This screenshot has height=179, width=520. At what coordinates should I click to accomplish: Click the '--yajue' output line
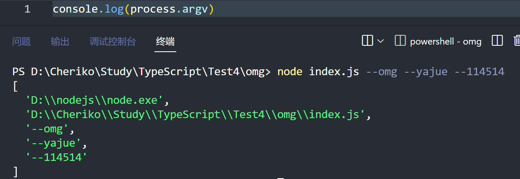(53, 143)
